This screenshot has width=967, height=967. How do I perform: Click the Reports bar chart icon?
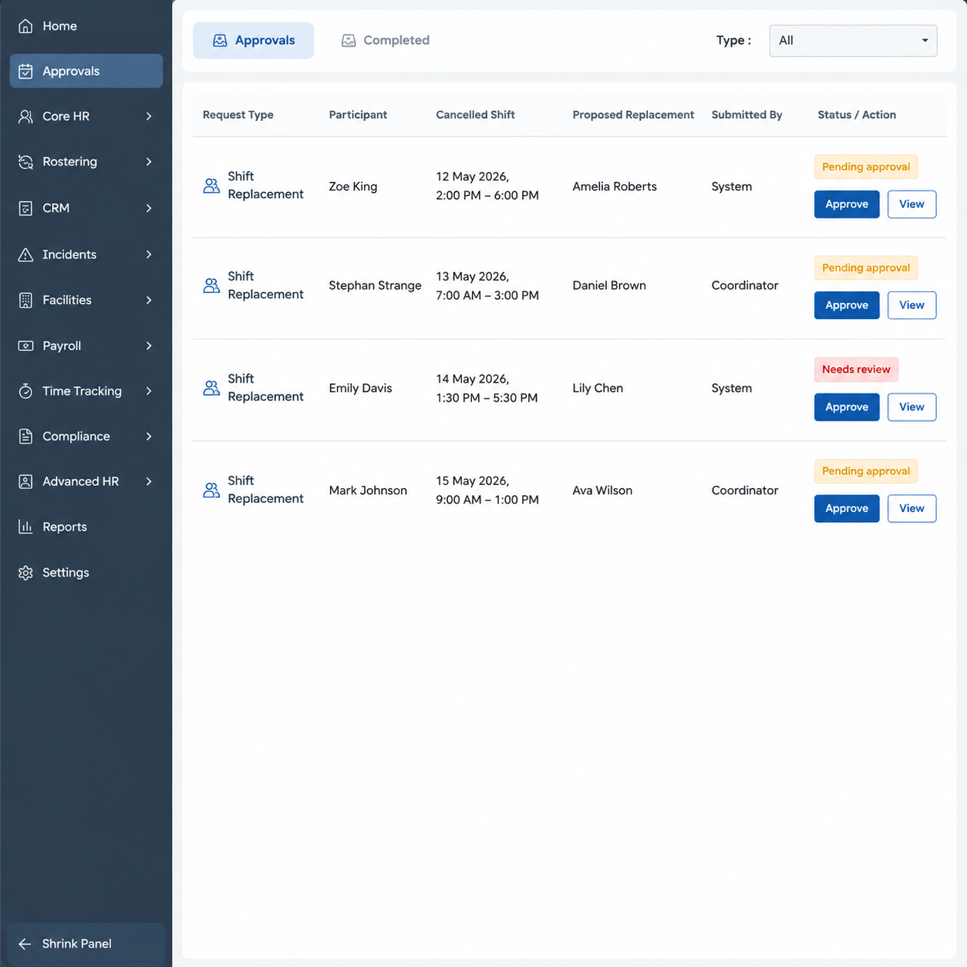pos(25,527)
